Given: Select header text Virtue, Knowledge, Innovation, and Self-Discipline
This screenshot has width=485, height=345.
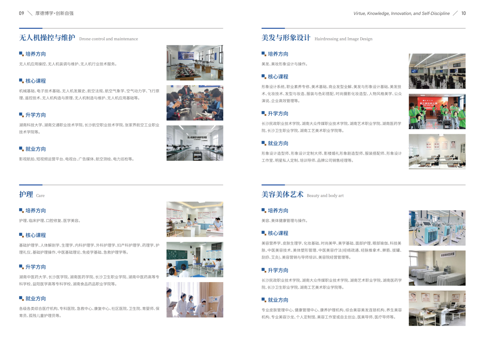Looking at the screenshot, I should coord(402,14).
